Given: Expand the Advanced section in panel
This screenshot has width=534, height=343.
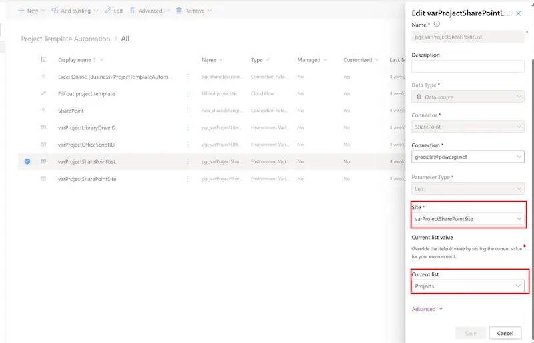Looking at the screenshot, I should coord(427,309).
